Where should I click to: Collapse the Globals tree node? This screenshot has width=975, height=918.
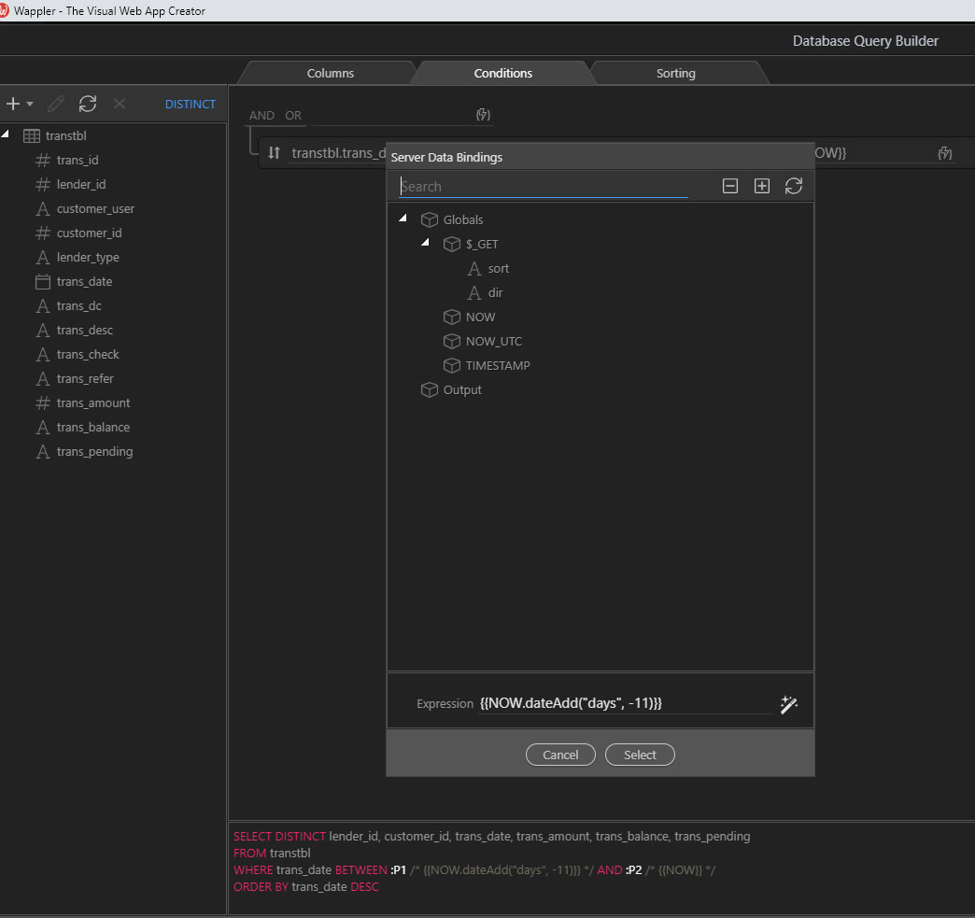403,218
